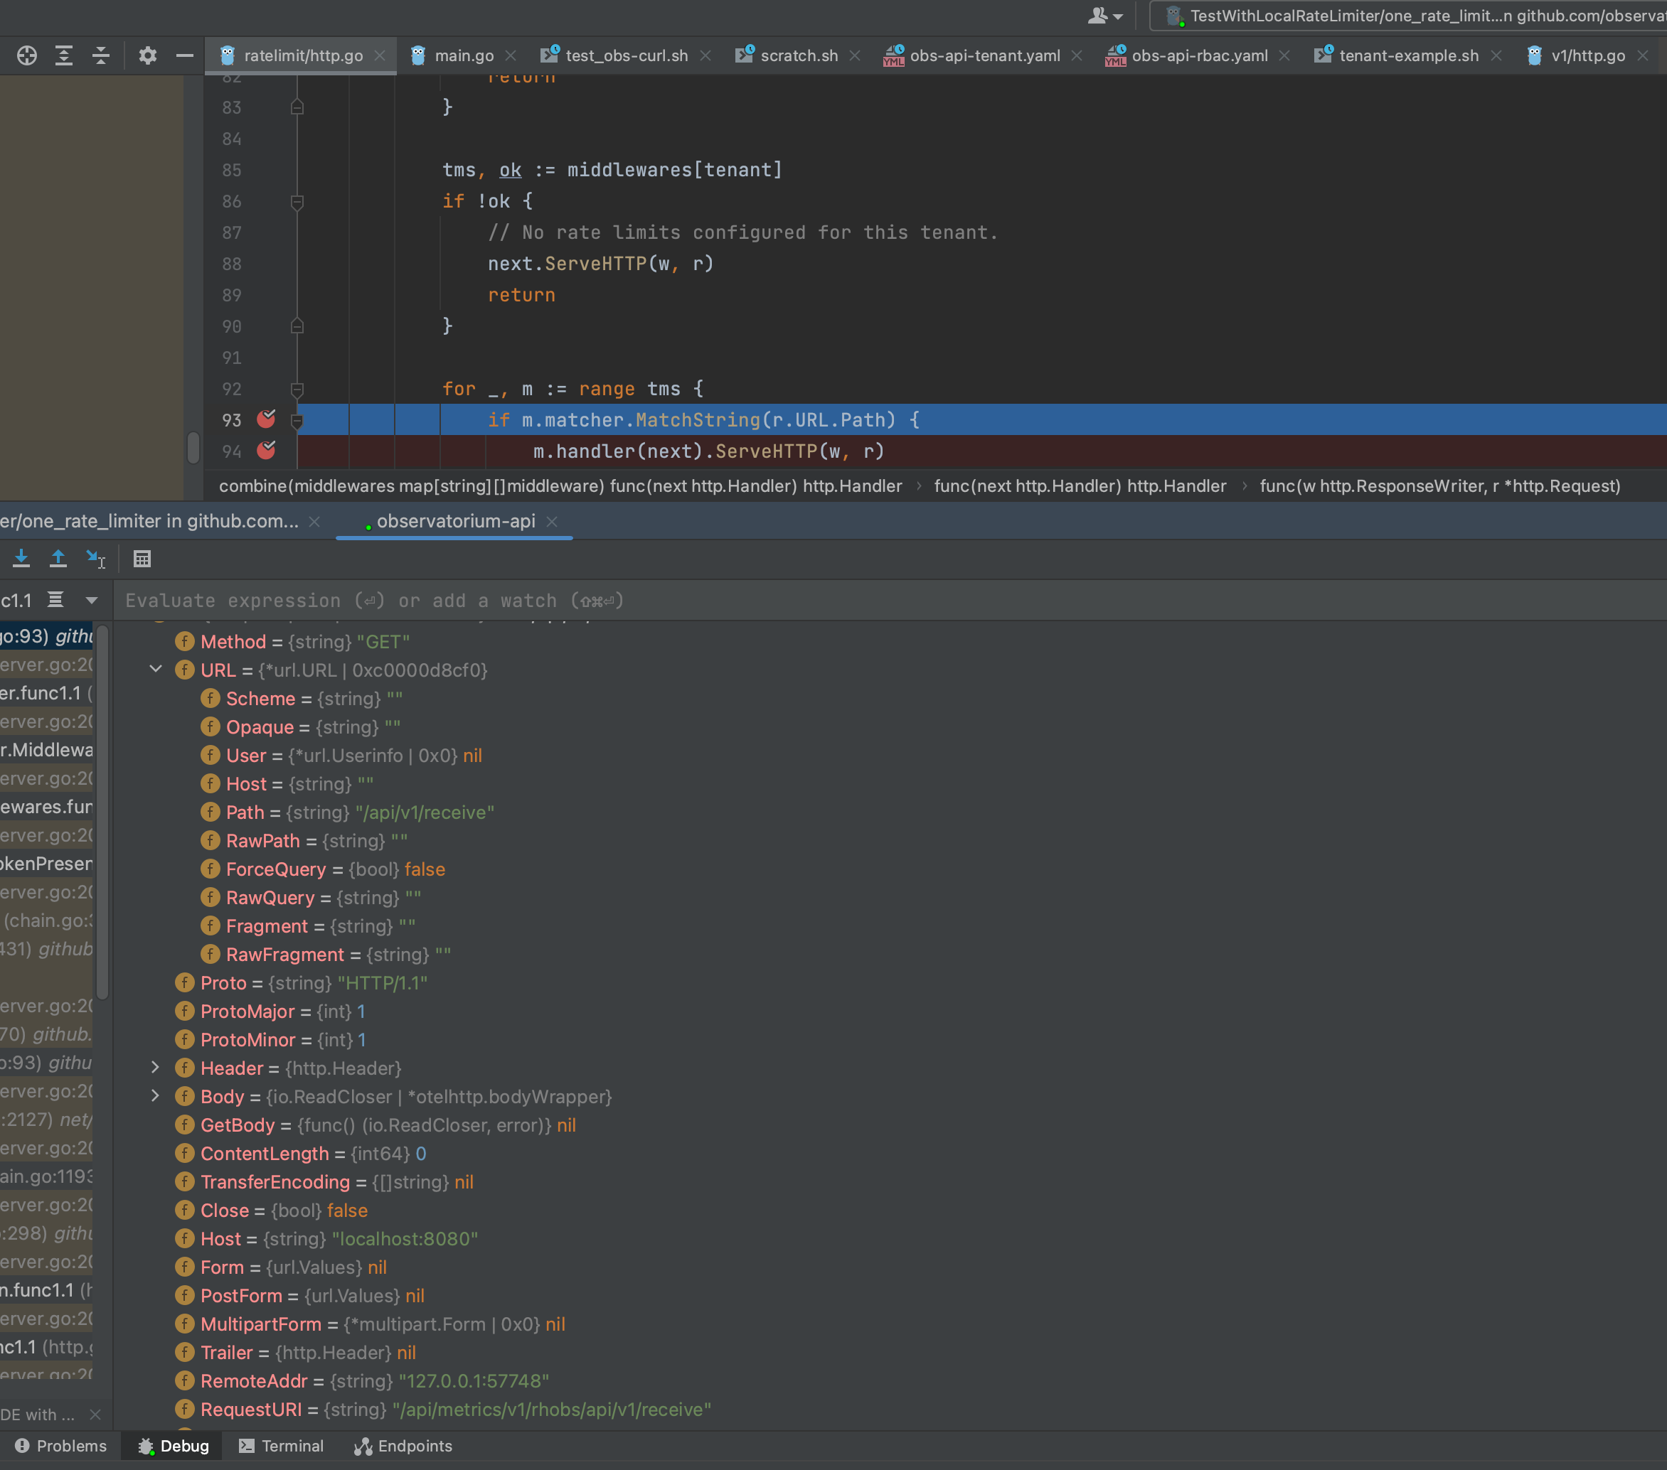Click the Step Out debugger icon

coord(58,559)
